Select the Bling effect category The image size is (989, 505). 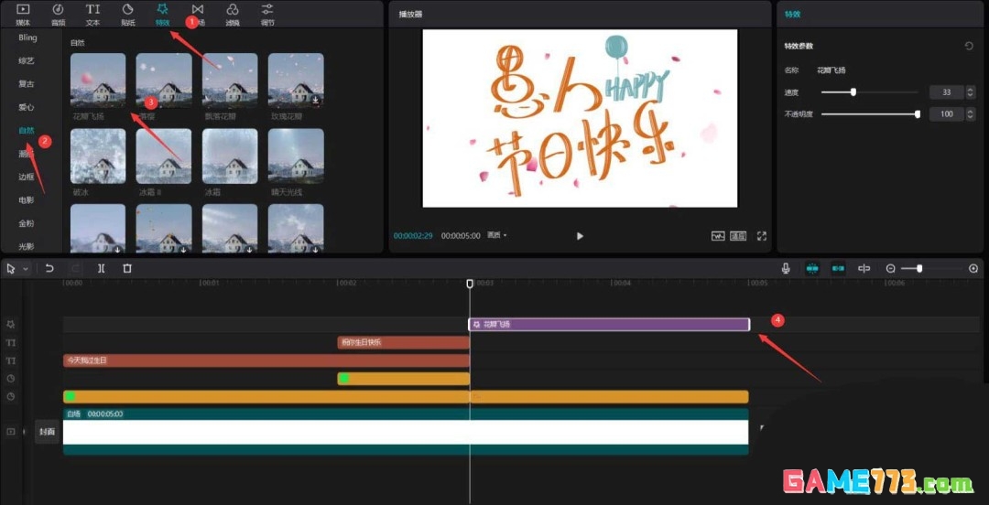coord(27,38)
